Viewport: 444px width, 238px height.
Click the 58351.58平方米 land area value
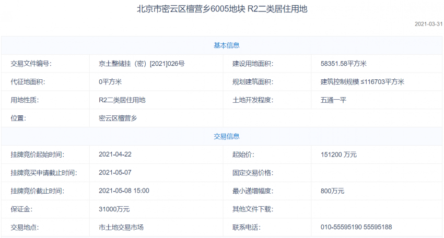[344, 64]
